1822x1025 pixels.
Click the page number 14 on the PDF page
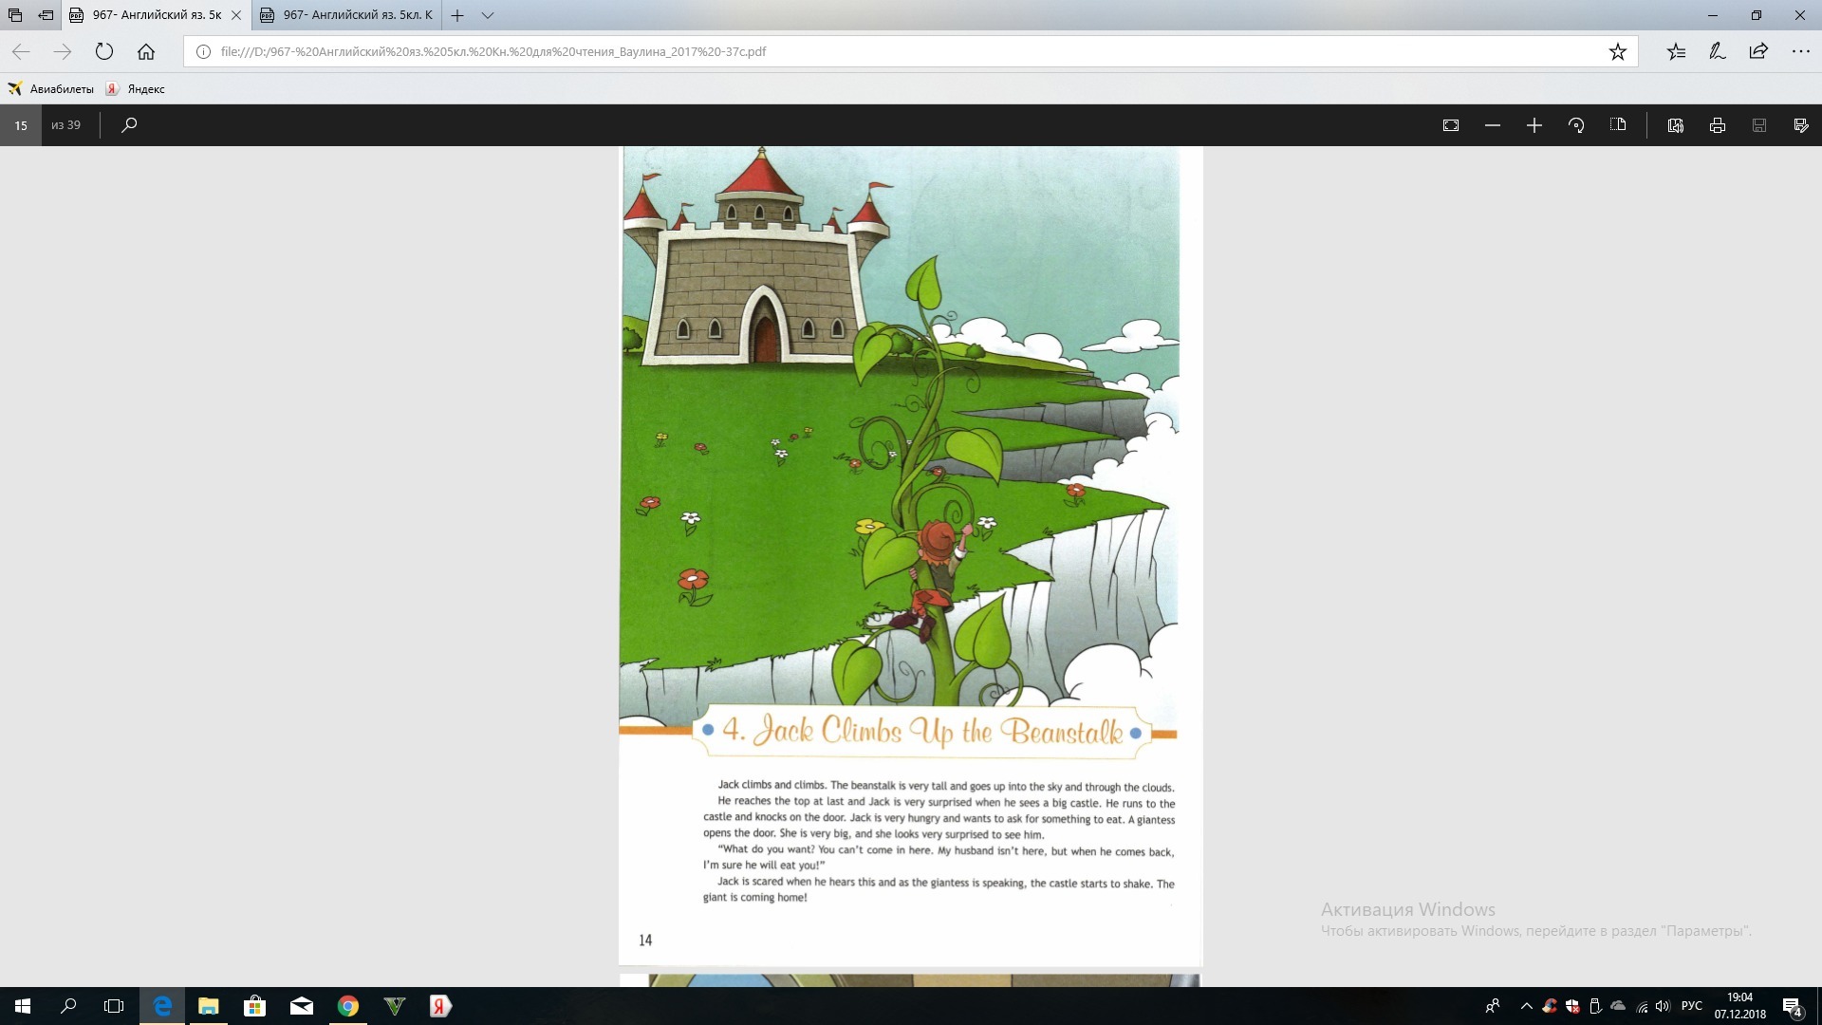(x=645, y=941)
